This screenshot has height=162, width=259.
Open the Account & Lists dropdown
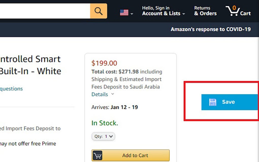163,13
